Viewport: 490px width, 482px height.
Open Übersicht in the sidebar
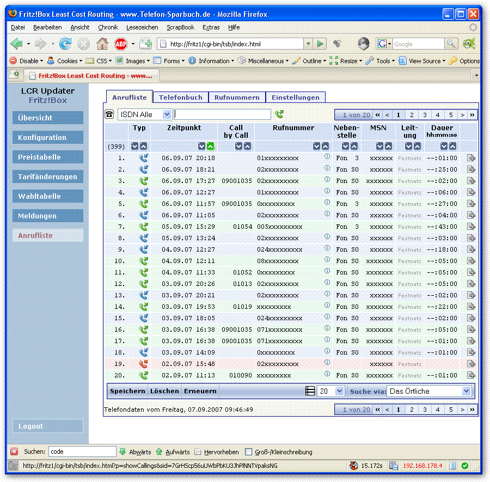[48, 118]
